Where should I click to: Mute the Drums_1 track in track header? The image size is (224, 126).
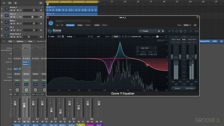coord(11,10)
